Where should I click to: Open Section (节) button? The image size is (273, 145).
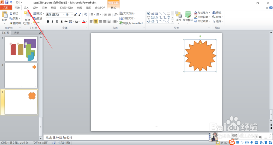(37, 23)
